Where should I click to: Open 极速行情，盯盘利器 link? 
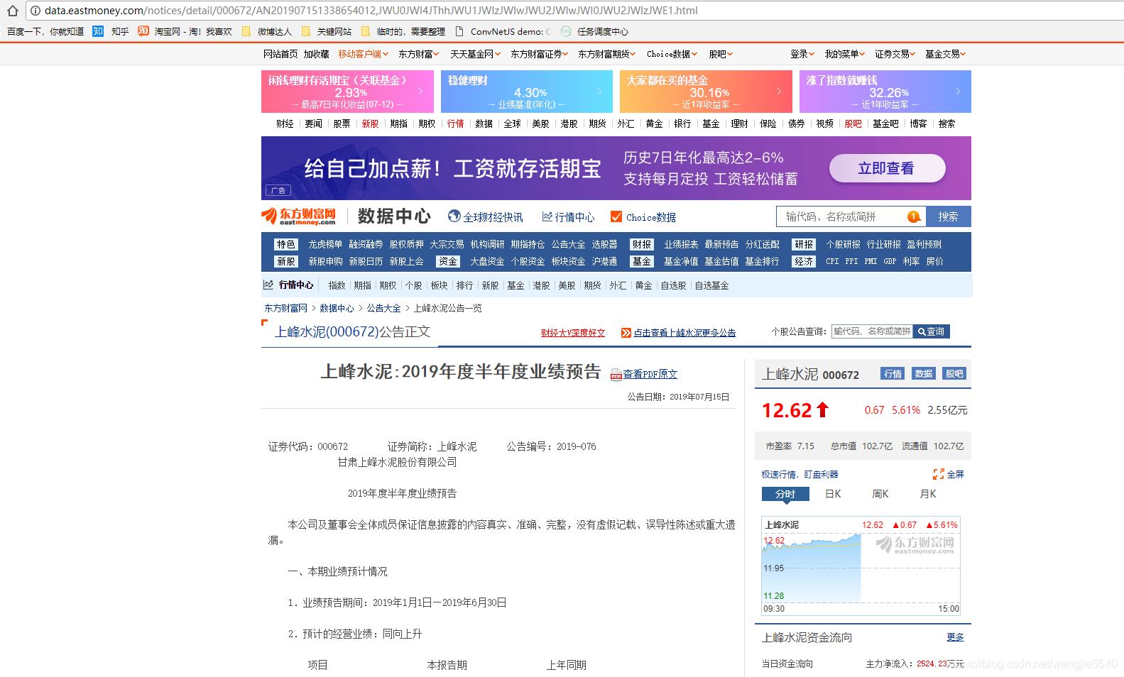point(800,474)
